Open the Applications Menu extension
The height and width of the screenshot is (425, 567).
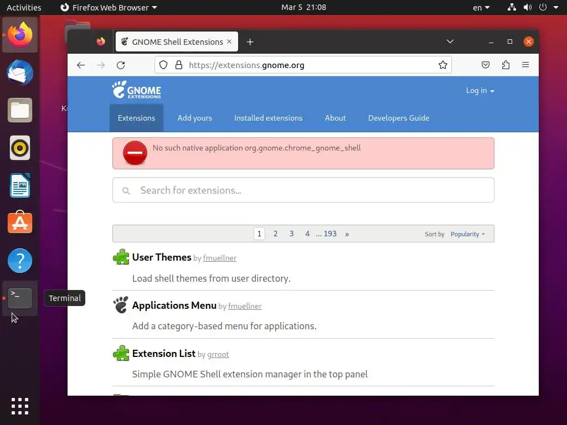click(x=174, y=305)
